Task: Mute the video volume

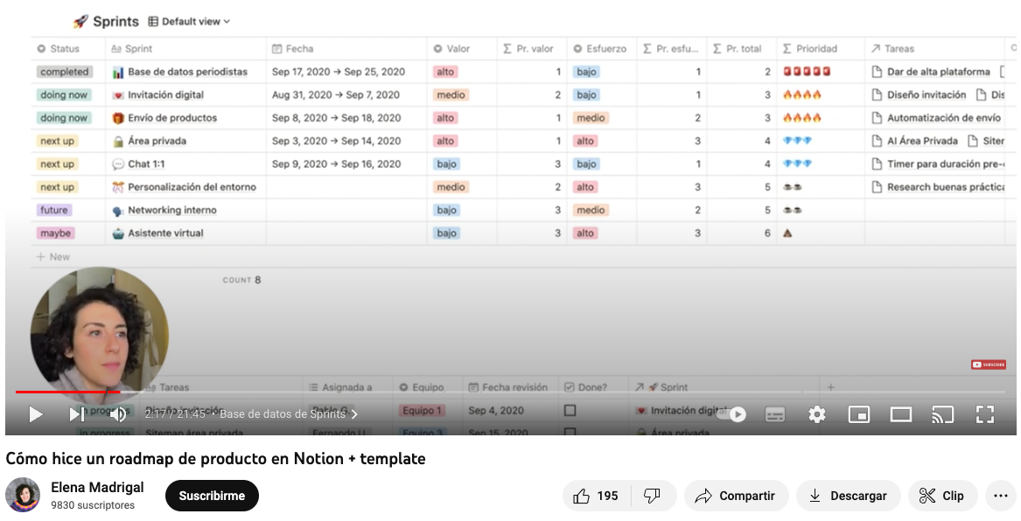Action: 118,414
